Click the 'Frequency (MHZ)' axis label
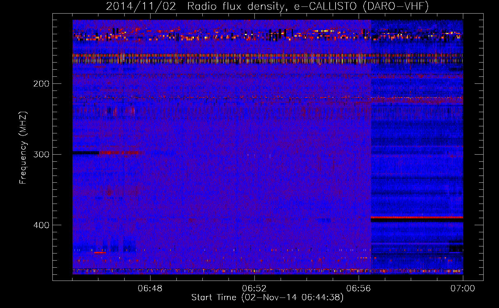This screenshot has height=308, width=499. 23,148
